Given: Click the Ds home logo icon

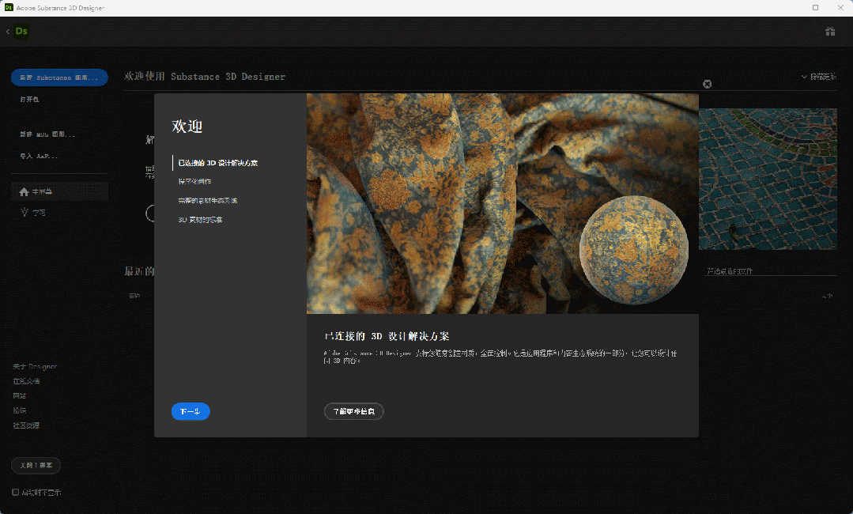Looking at the screenshot, I should point(21,32).
